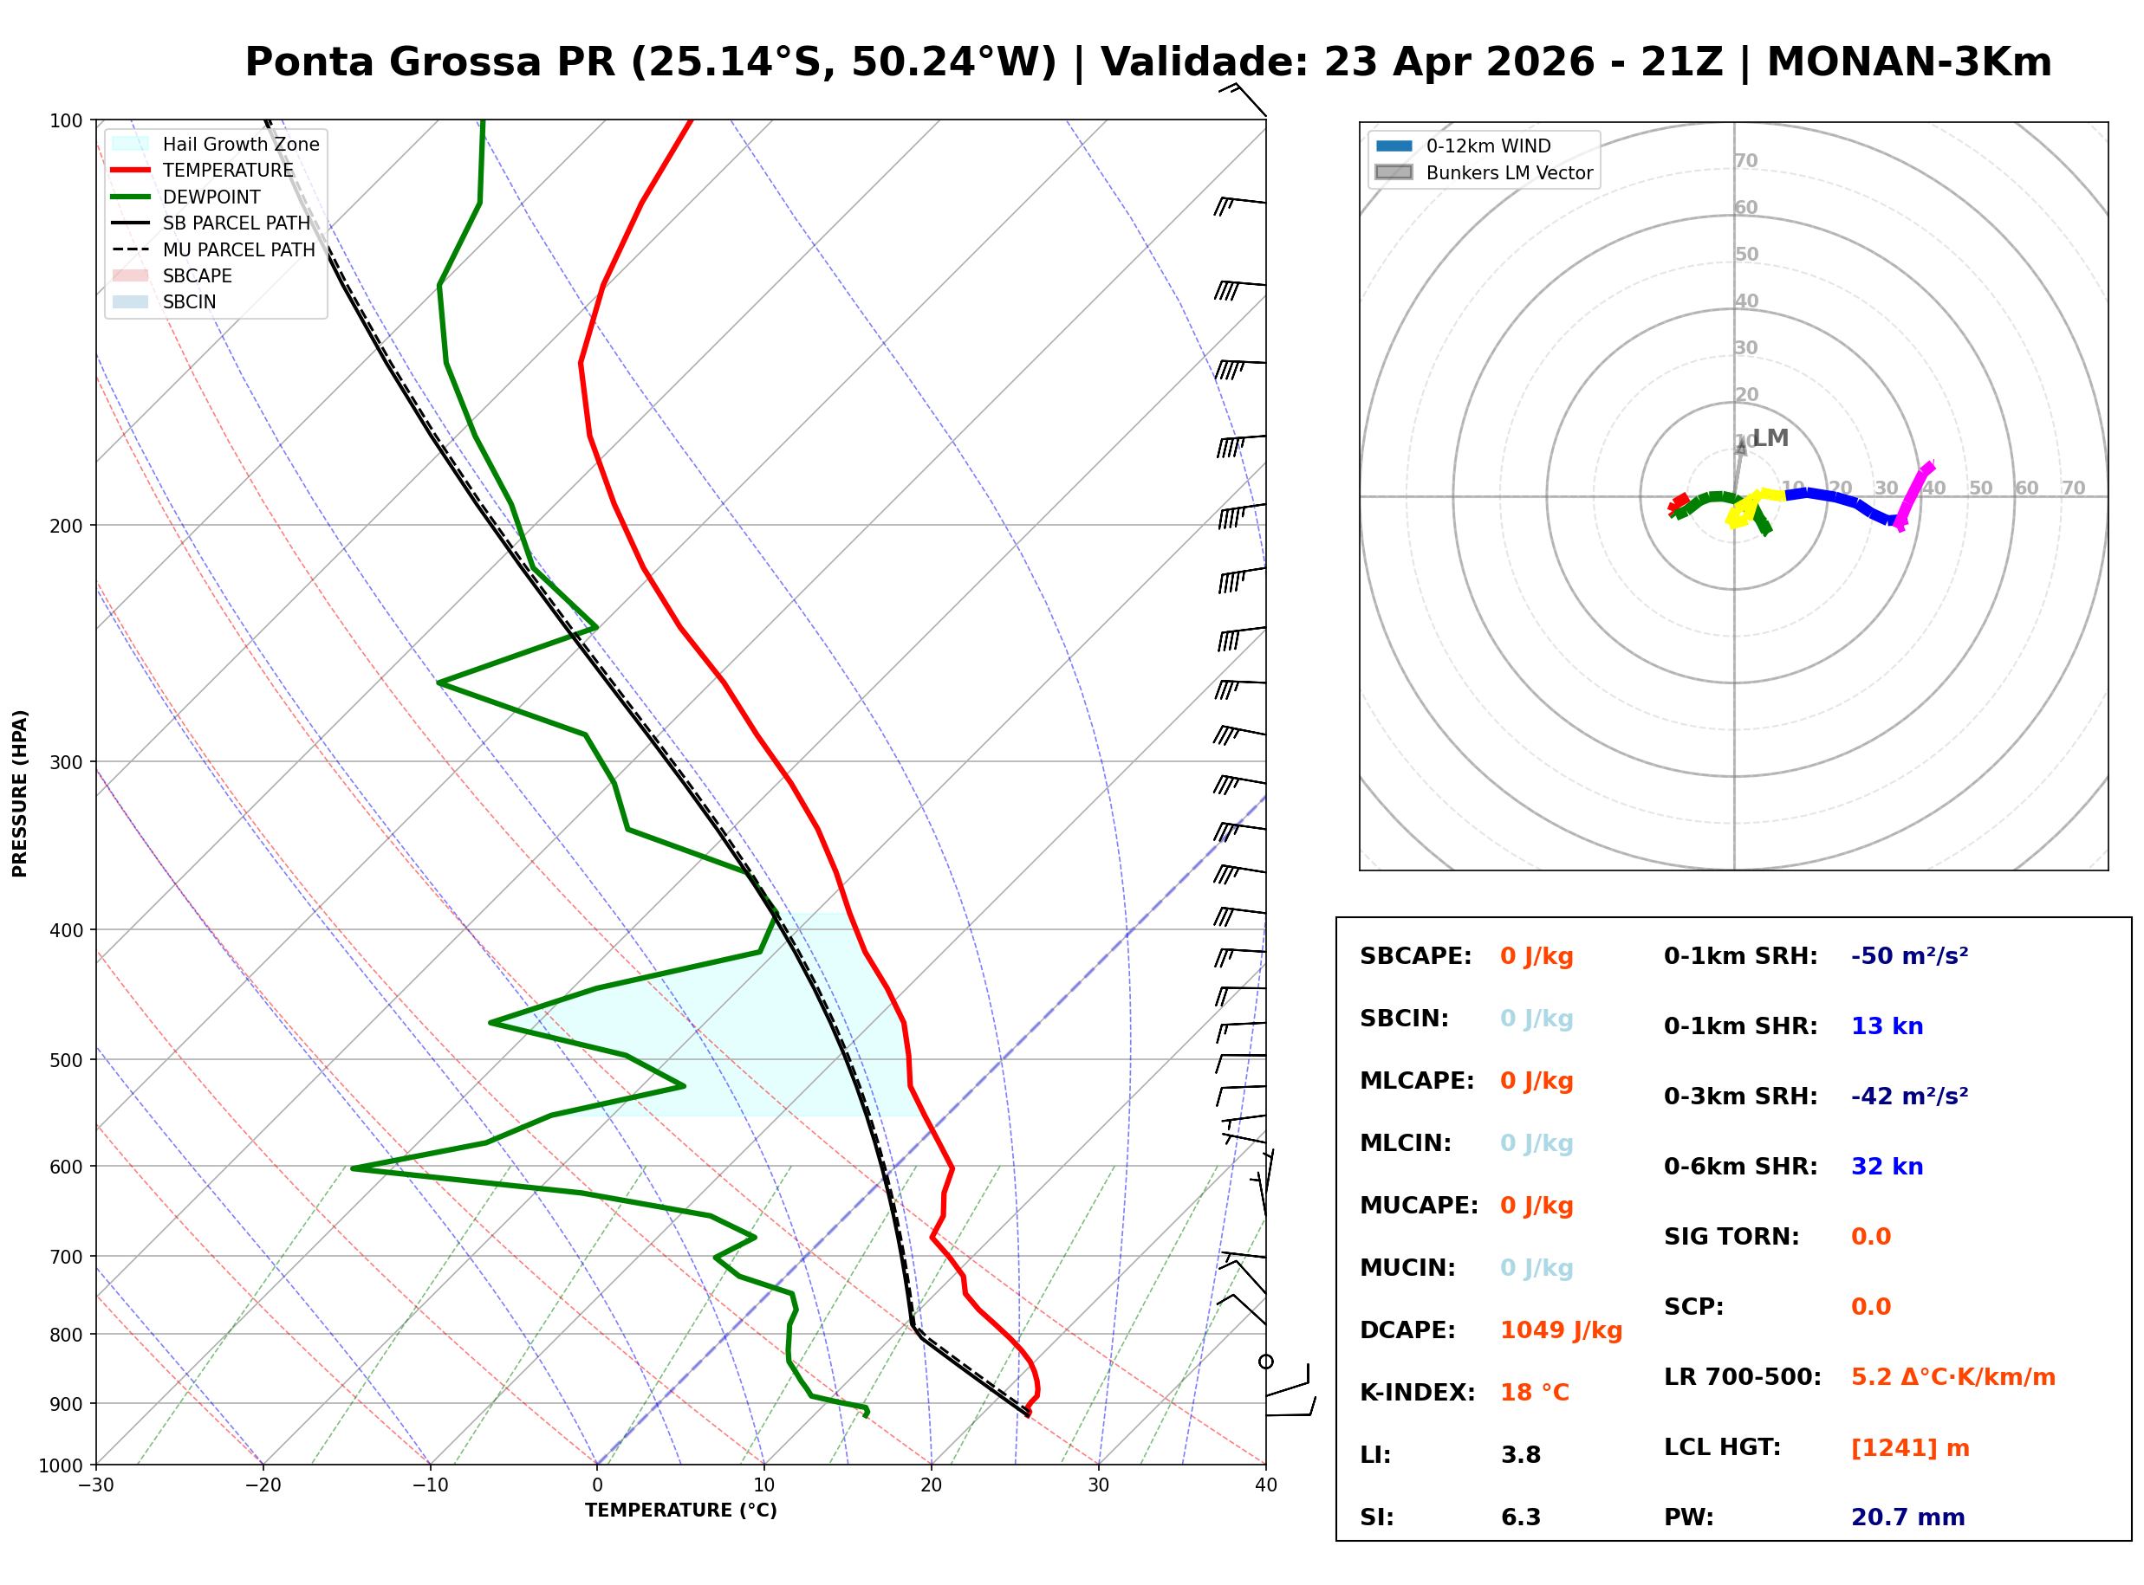The height and width of the screenshot is (1585, 2144).
Task: Click the pink SBCAPE legend swatch
Action: click(x=131, y=275)
